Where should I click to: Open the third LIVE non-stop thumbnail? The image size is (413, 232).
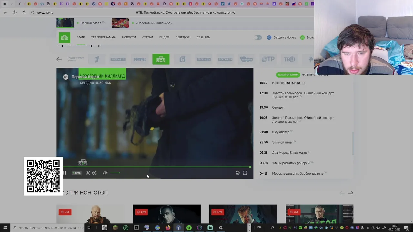pyautogui.click(x=243, y=214)
